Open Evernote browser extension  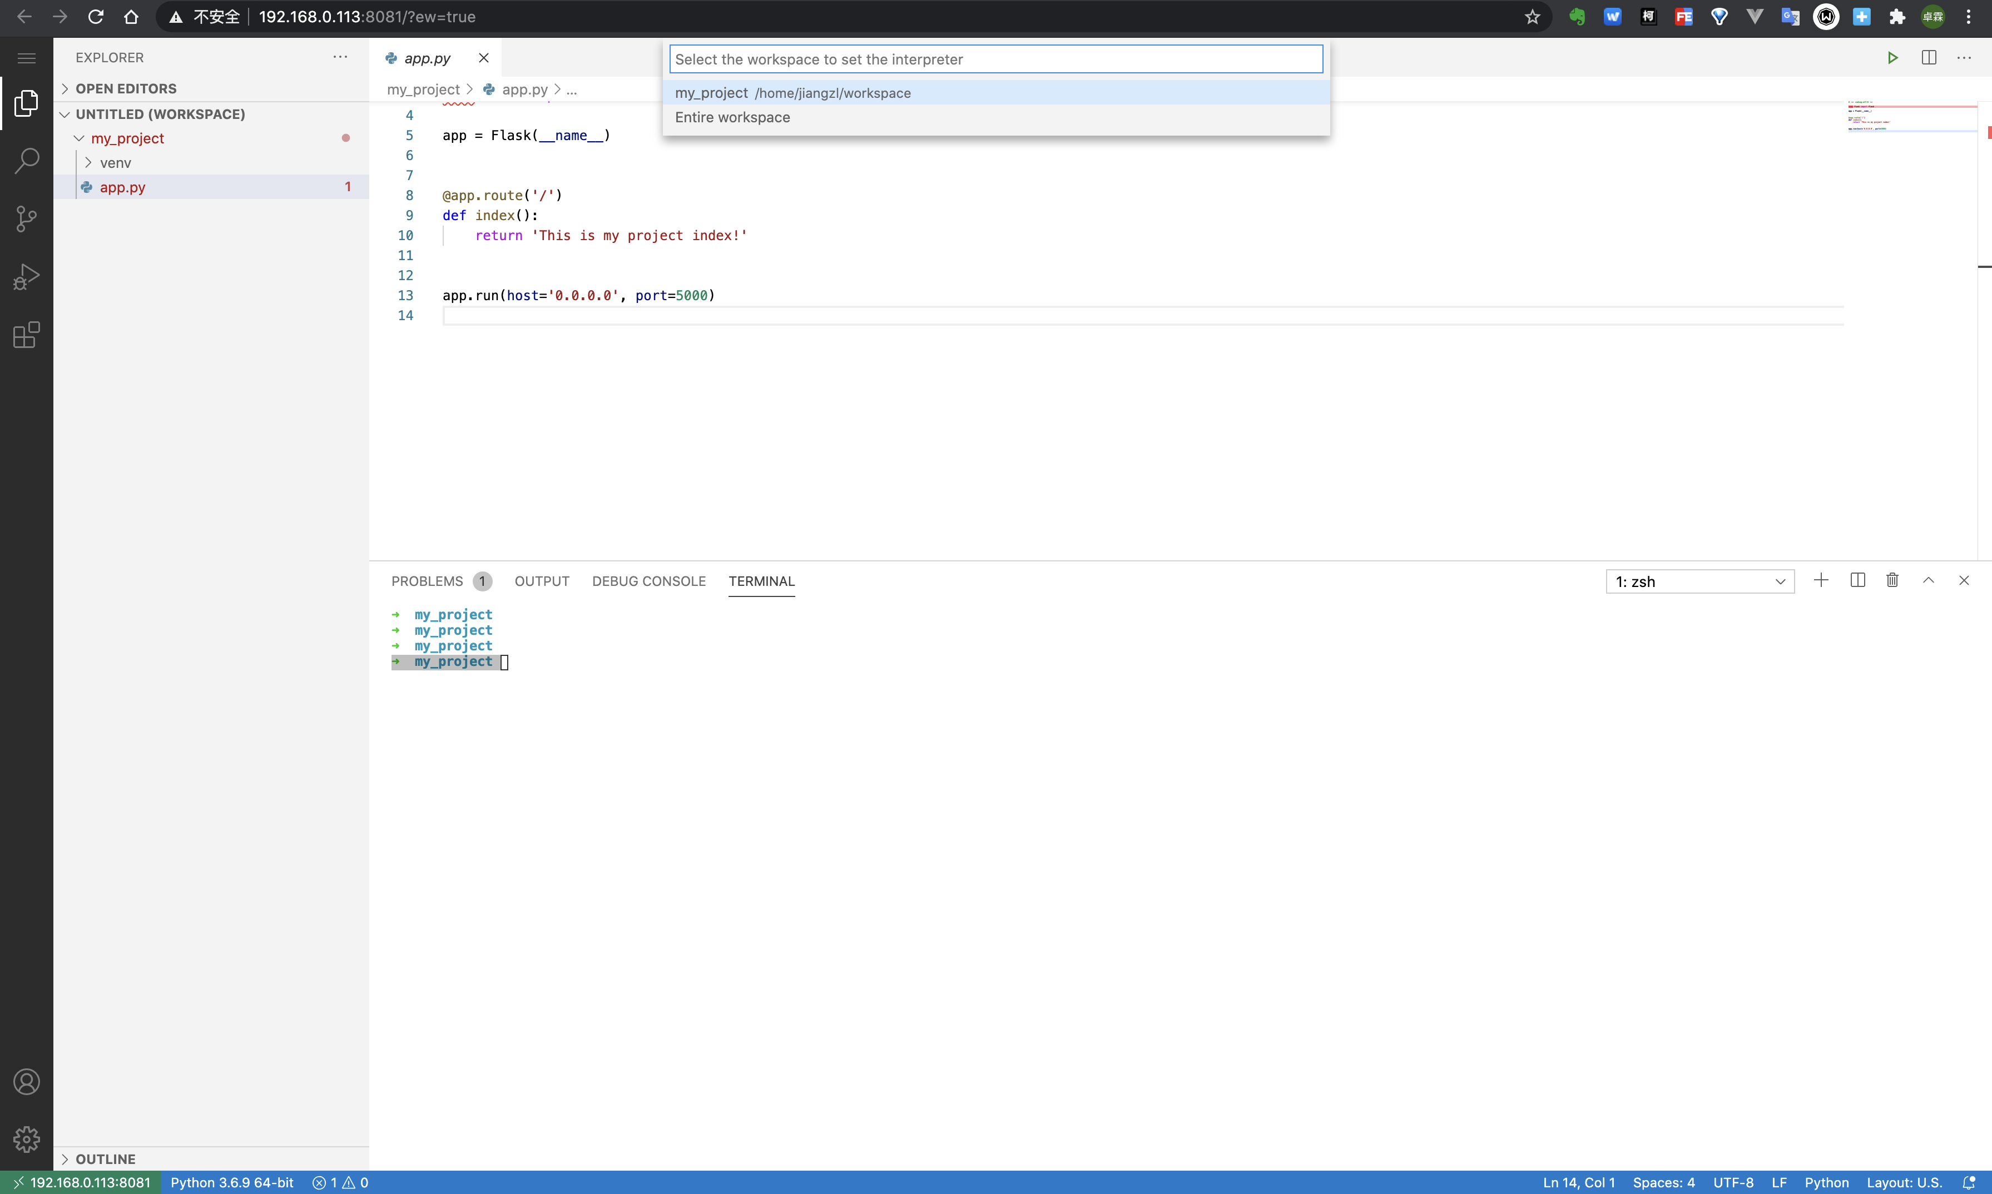[1577, 17]
